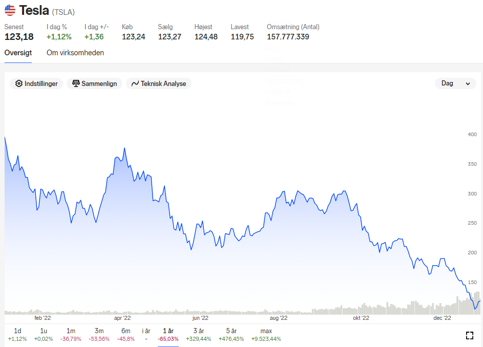Switch to Om virksomheden tab
This screenshot has width=483, height=347.
75,53
